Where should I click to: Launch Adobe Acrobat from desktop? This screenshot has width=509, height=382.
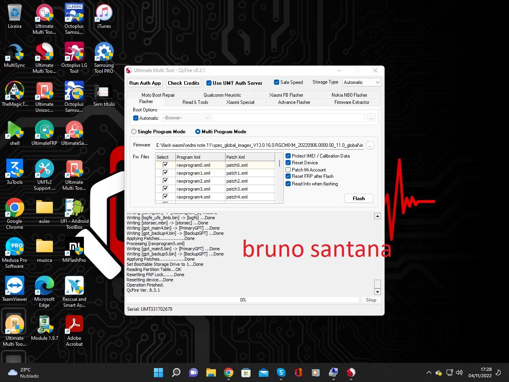(74, 331)
